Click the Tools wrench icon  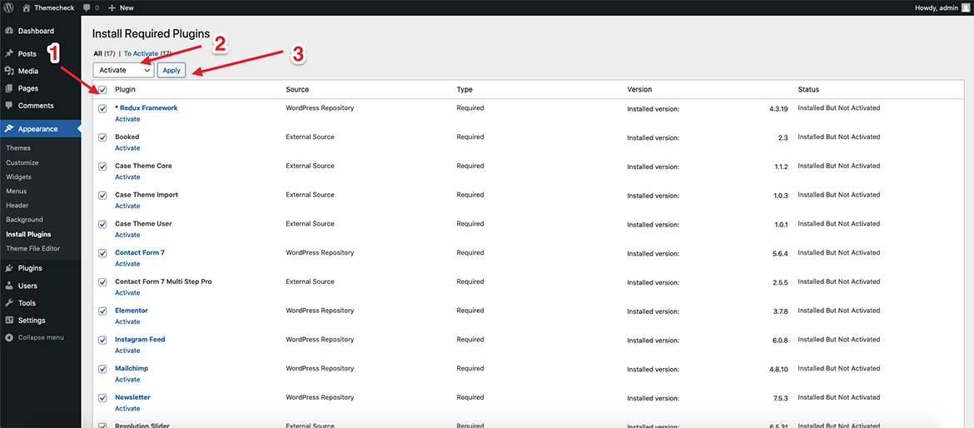9,303
